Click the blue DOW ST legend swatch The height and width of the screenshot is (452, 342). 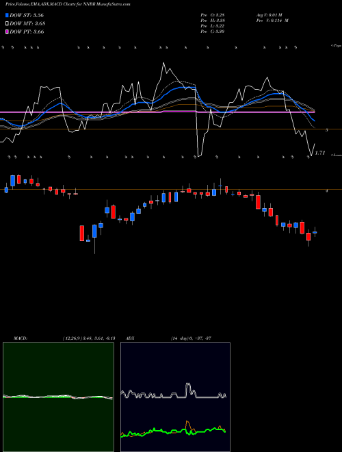pos(8,16)
